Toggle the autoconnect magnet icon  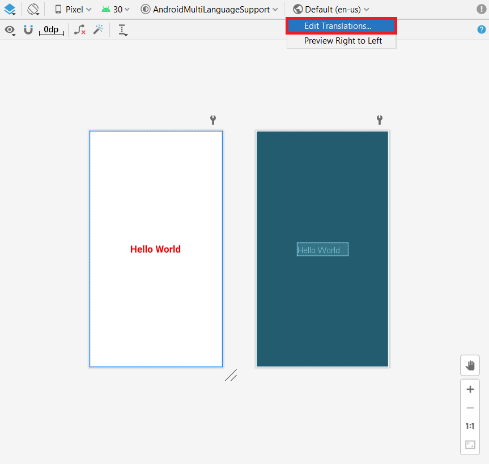[28, 29]
